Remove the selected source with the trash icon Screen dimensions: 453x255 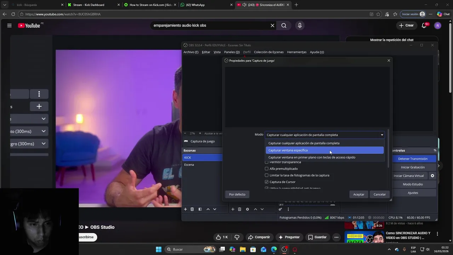click(x=240, y=209)
